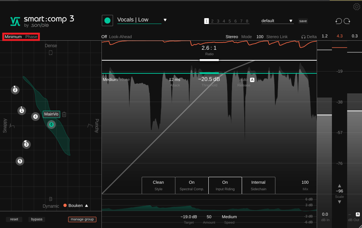This screenshot has width=362, height=228.
Task: Switch to state slot 3
Action: pos(218,21)
